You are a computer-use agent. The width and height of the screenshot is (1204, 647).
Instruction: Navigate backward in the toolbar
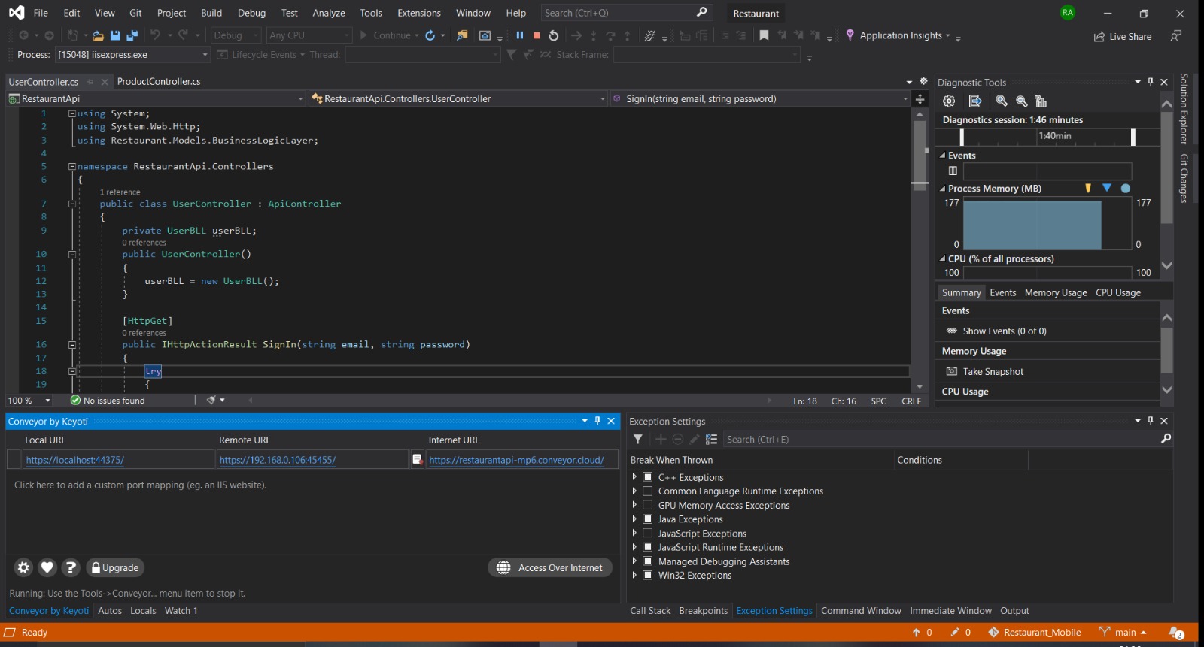23,35
